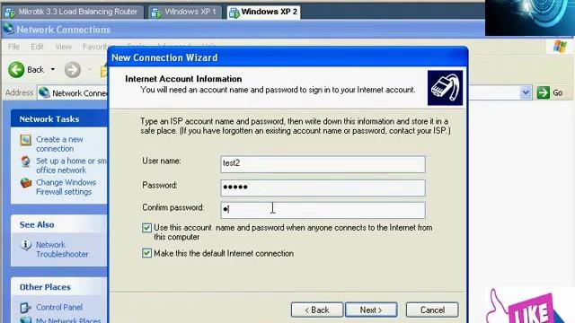
Task: Open Change Windows Firewall settings link
Action: [x=66, y=187]
